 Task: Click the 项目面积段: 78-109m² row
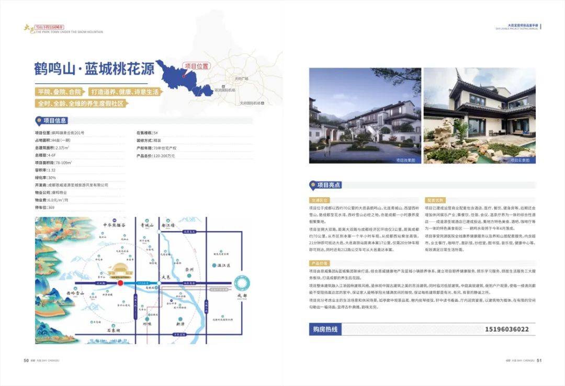tap(80, 163)
